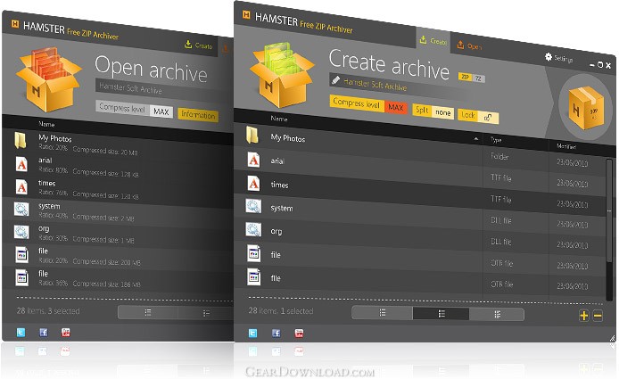619x379 pixels.
Task: Select the times font icon in the Open archive window
Action: click(x=21, y=186)
